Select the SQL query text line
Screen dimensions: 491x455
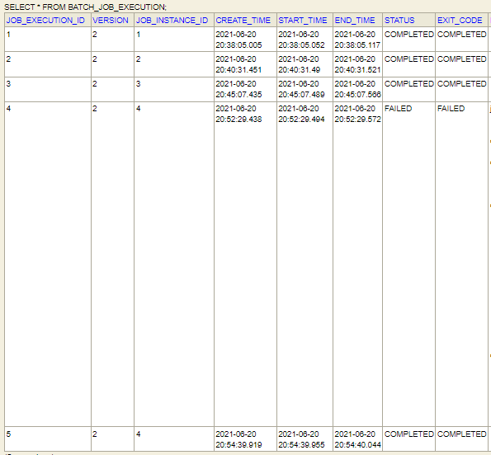(x=85, y=7)
